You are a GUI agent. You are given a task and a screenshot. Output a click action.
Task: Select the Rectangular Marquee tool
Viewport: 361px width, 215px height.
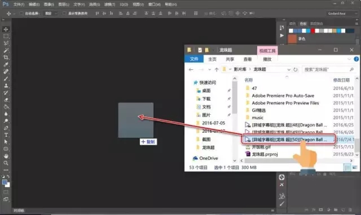pos(6,36)
